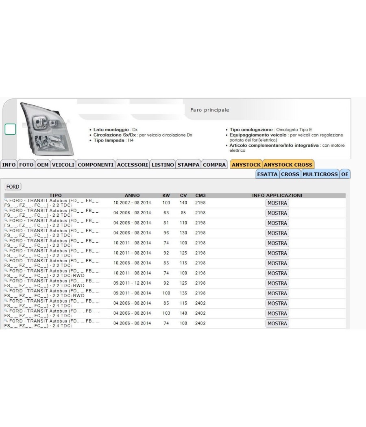The width and height of the screenshot is (366, 427).
Task: Click MOSTRA for 74 kW 2.2 TDCi non-RWD row
Action: coord(277,243)
